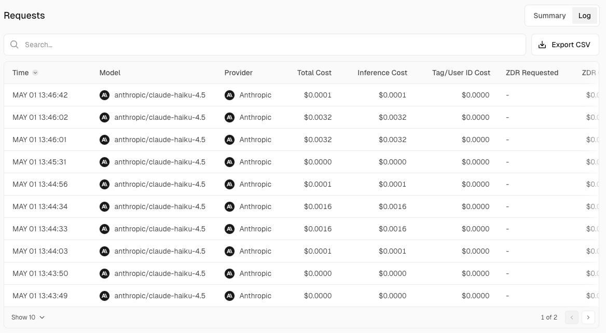Click Anthropic provider logo in 13:44:03 row

229,252
